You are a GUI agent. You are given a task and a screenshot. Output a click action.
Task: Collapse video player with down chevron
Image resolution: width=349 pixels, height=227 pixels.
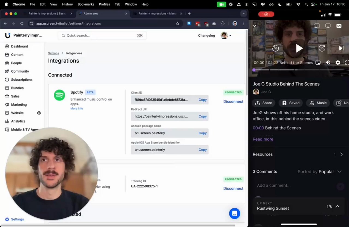(254, 26)
